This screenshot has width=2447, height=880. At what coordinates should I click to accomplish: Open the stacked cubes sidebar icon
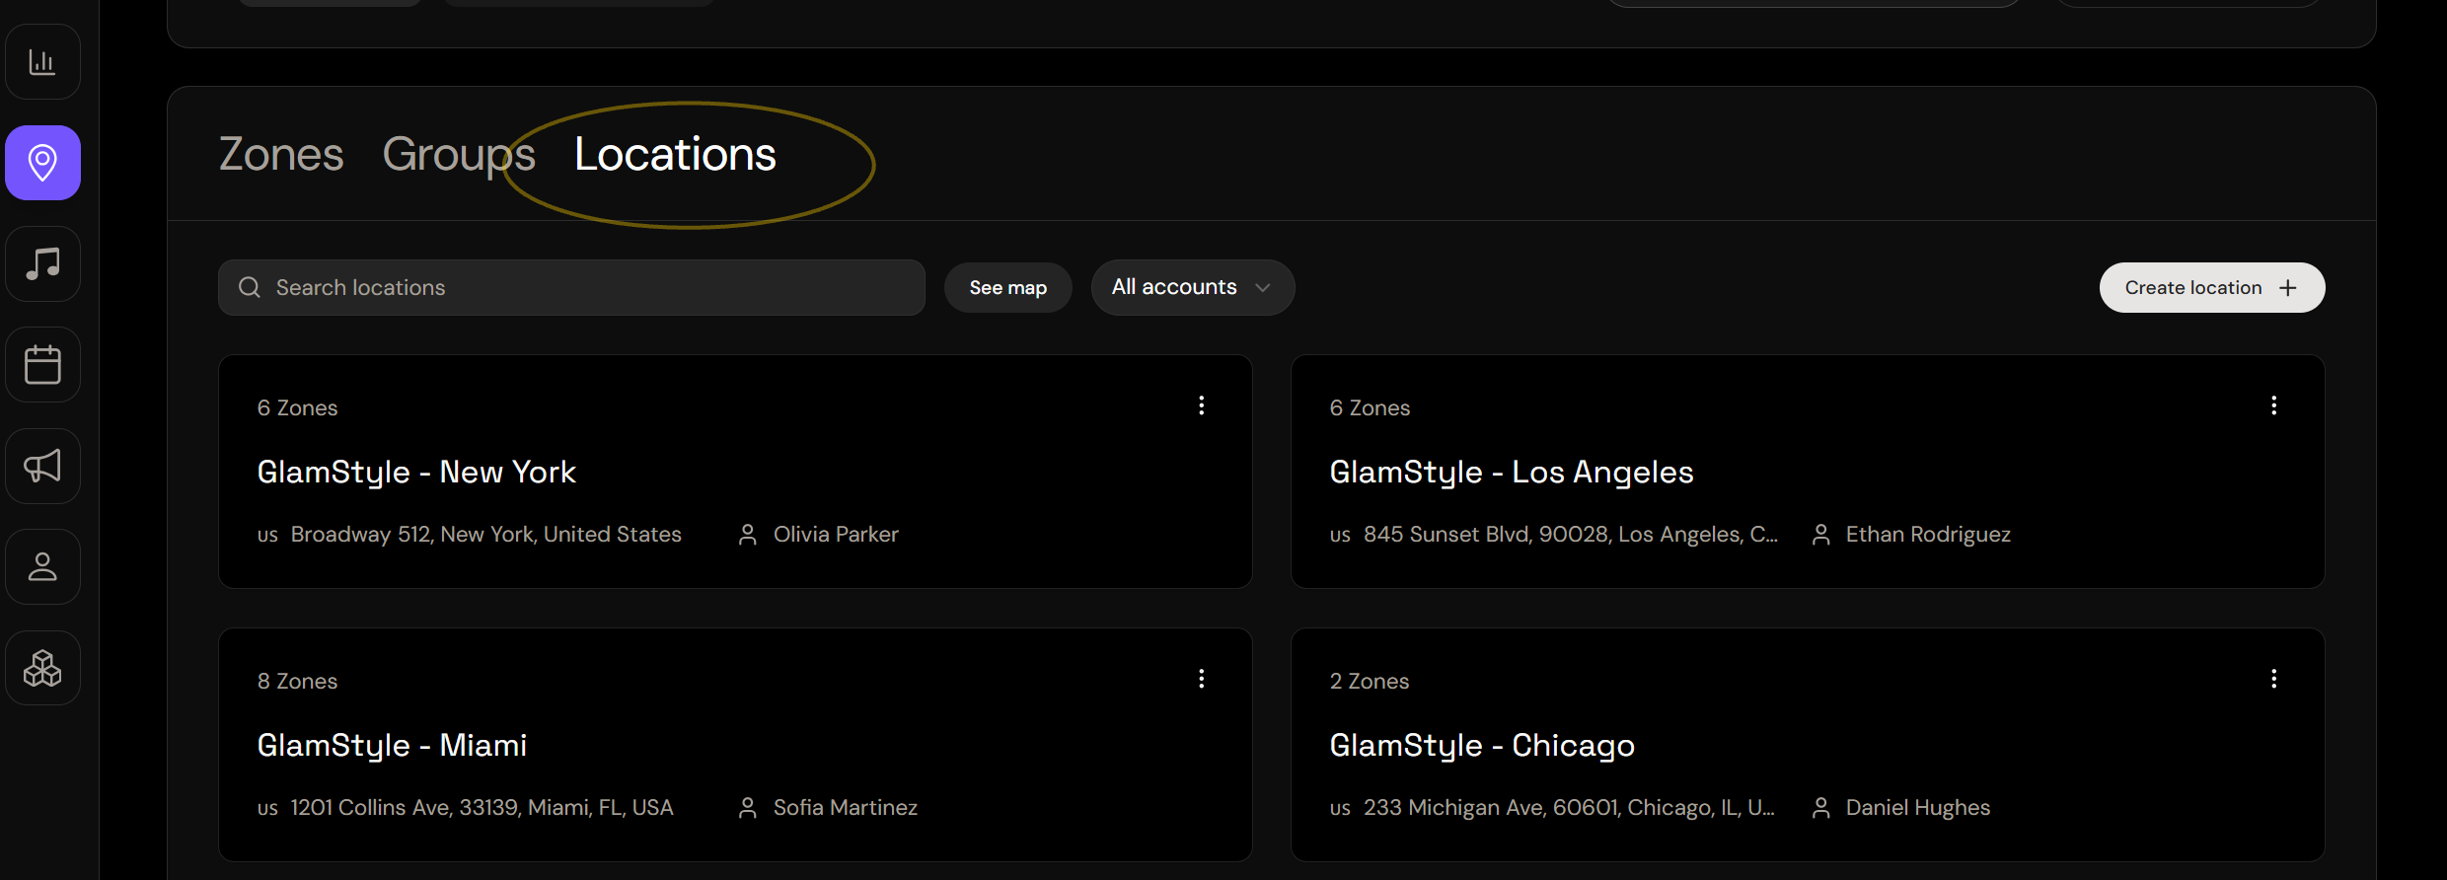coord(42,668)
